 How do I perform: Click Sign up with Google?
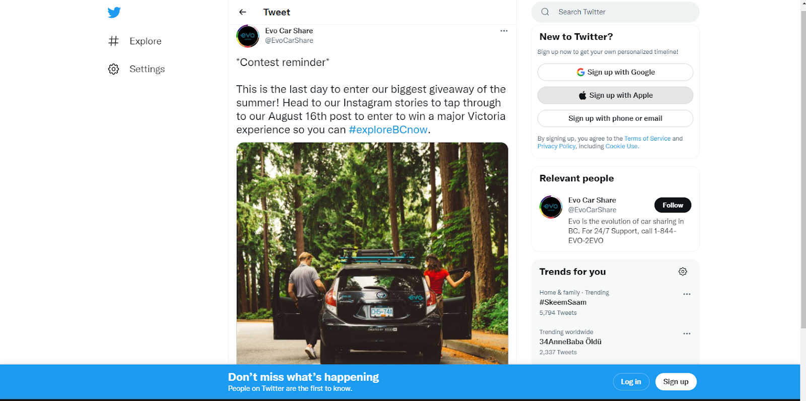(615, 72)
